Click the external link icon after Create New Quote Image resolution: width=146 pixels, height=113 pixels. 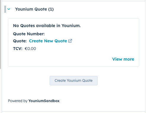coord(70,41)
